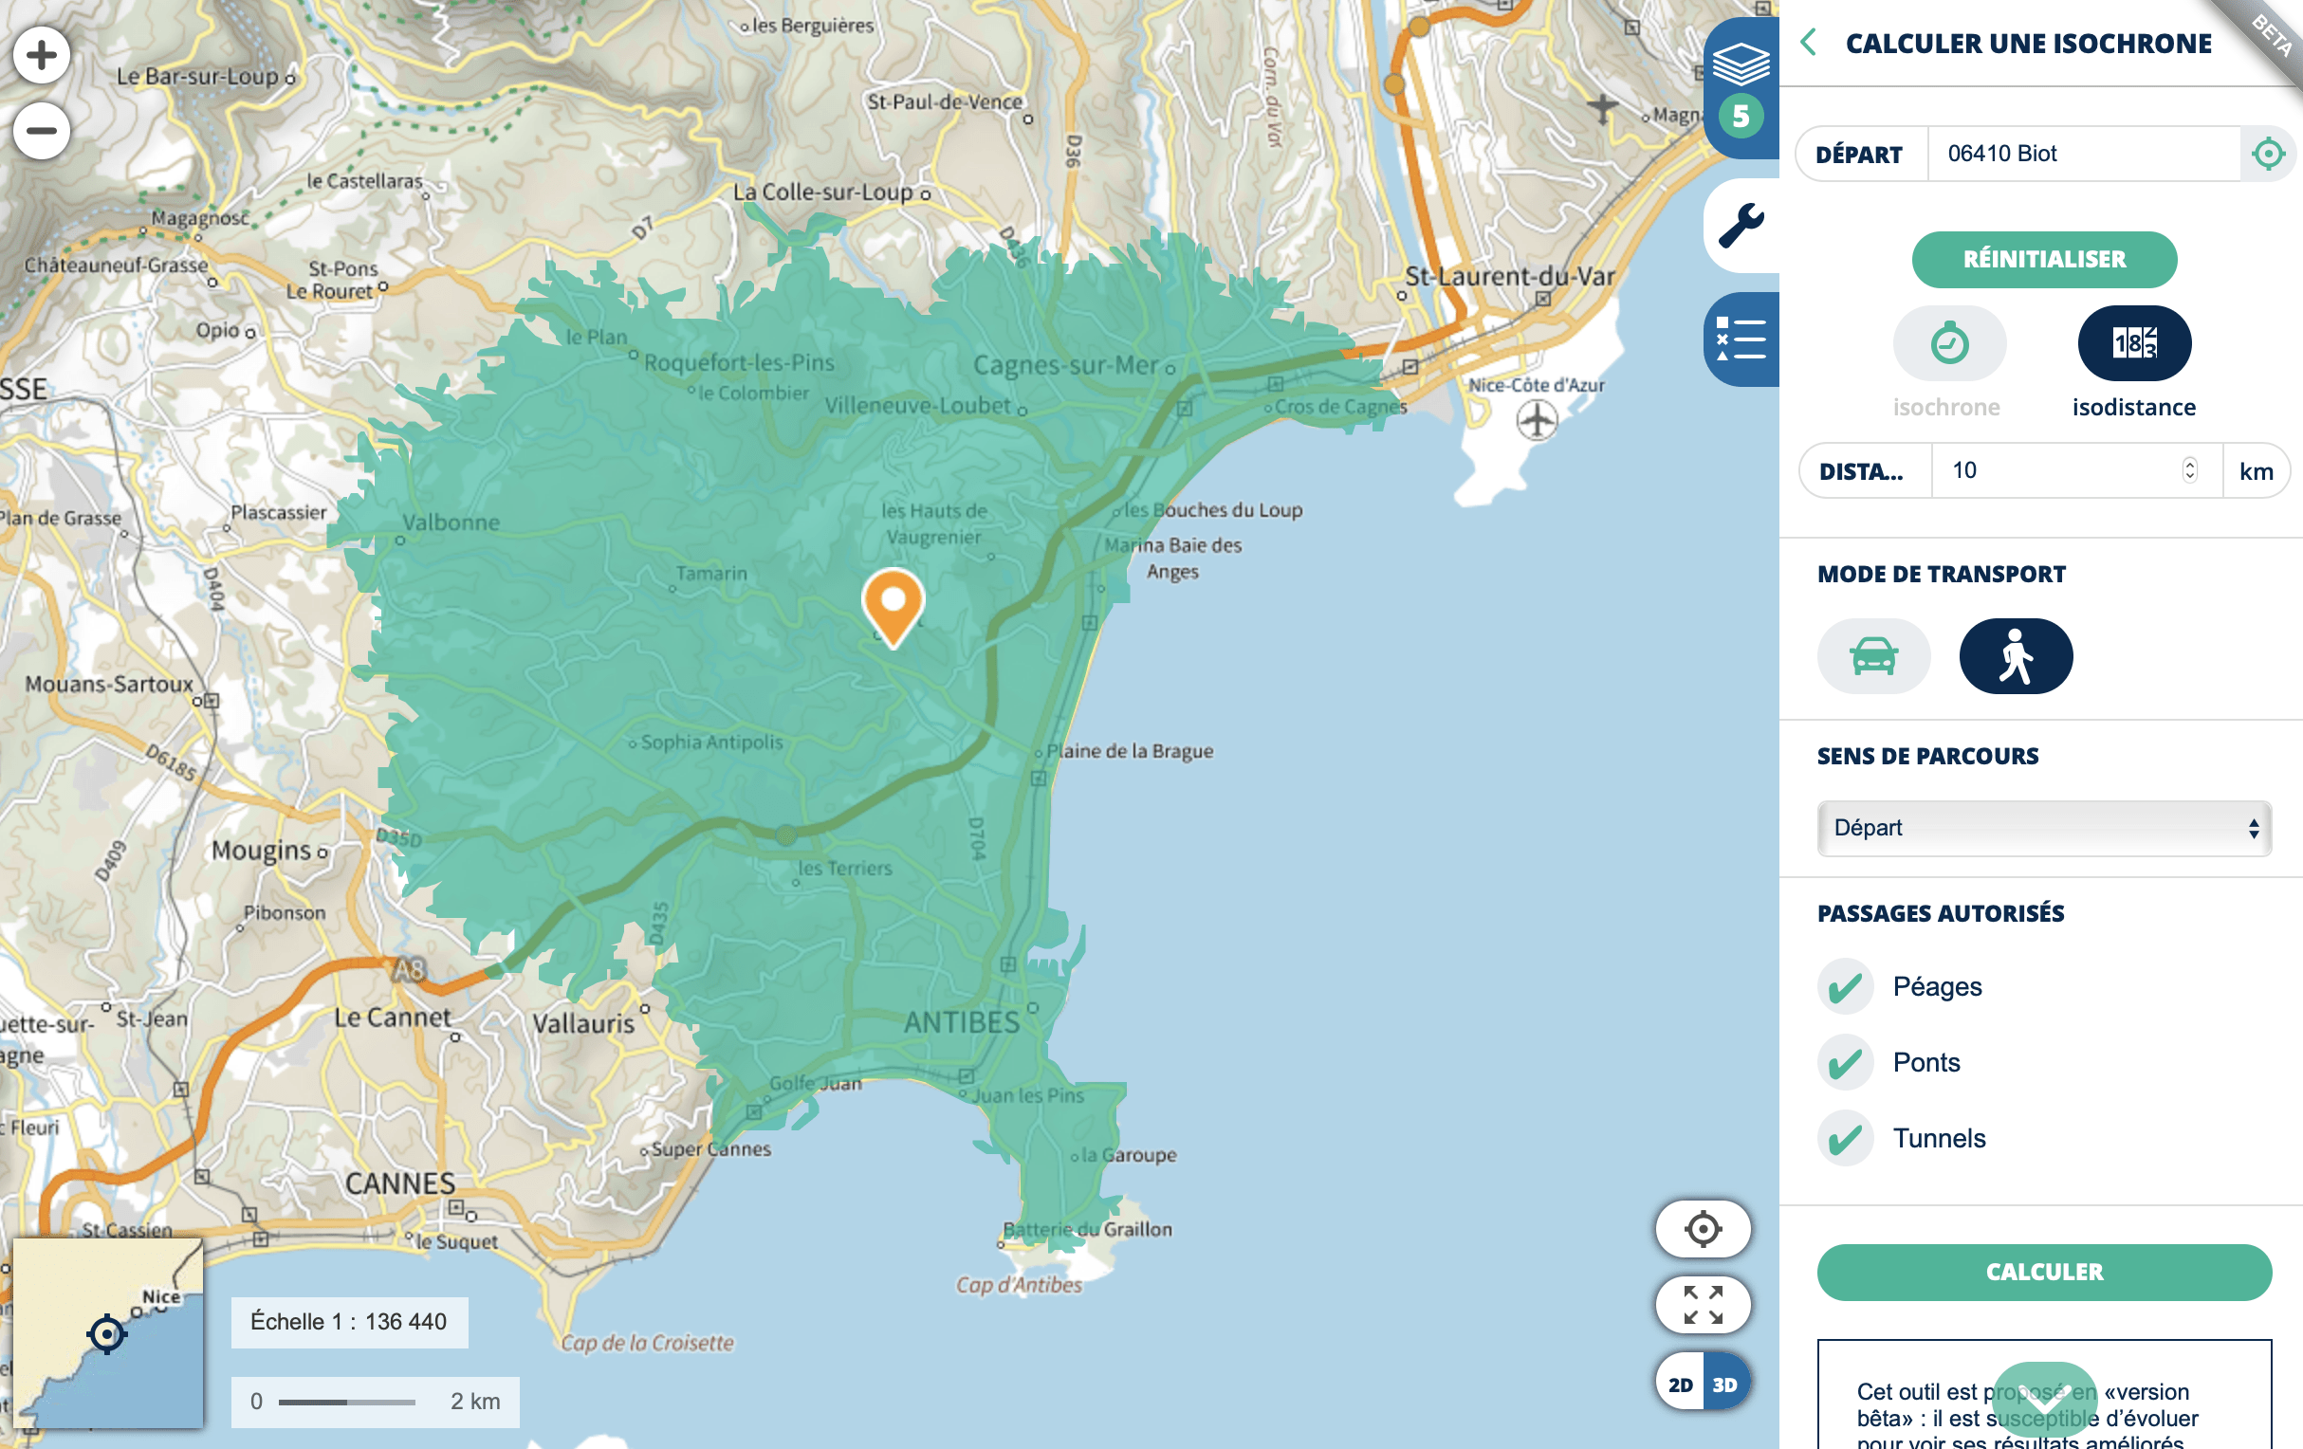Uncheck the Tunnels checkbox
Viewport: 2303px width, 1449px height.
[x=1845, y=1138]
